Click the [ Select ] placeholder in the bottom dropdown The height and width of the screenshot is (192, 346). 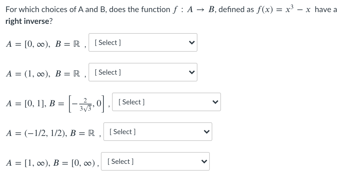click(120, 161)
